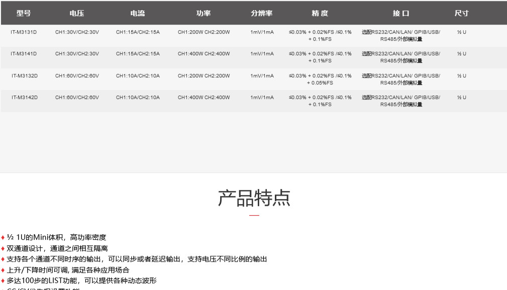This screenshot has width=507, height=290.
Task: Select model IT-M3141D in the table
Action: click(24, 54)
